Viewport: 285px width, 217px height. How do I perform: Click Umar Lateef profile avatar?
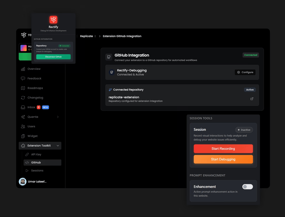click(x=23, y=182)
